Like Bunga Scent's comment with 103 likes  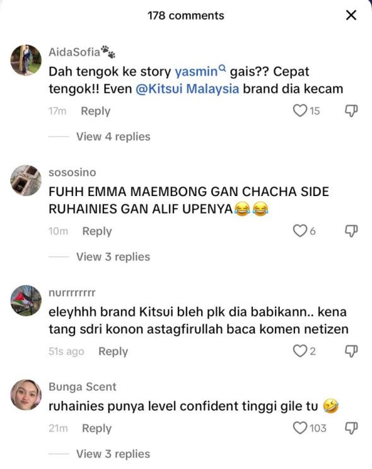pyautogui.click(x=300, y=428)
